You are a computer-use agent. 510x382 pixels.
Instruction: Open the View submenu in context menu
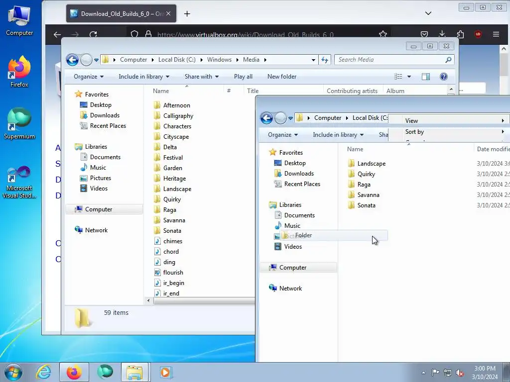(x=449, y=121)
